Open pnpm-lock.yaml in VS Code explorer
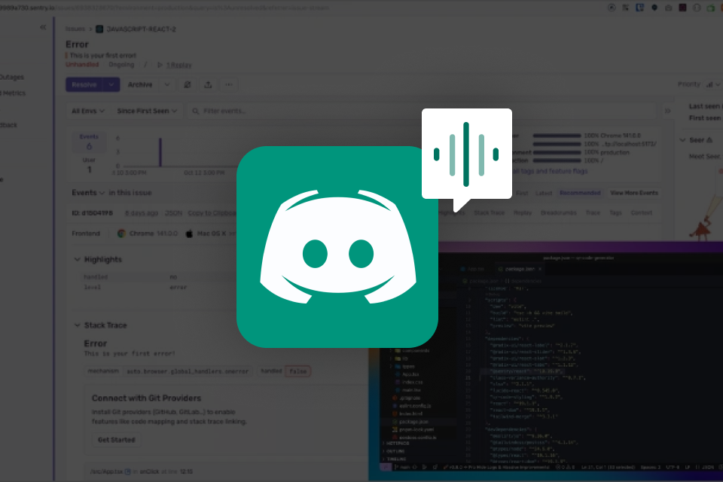Viewport: 723px width, 482px height. (x=413, y=429)
